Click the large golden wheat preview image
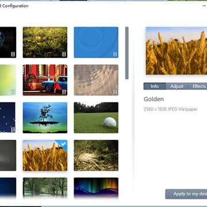Viewport: 207px width, 207px height. (177, 51)
